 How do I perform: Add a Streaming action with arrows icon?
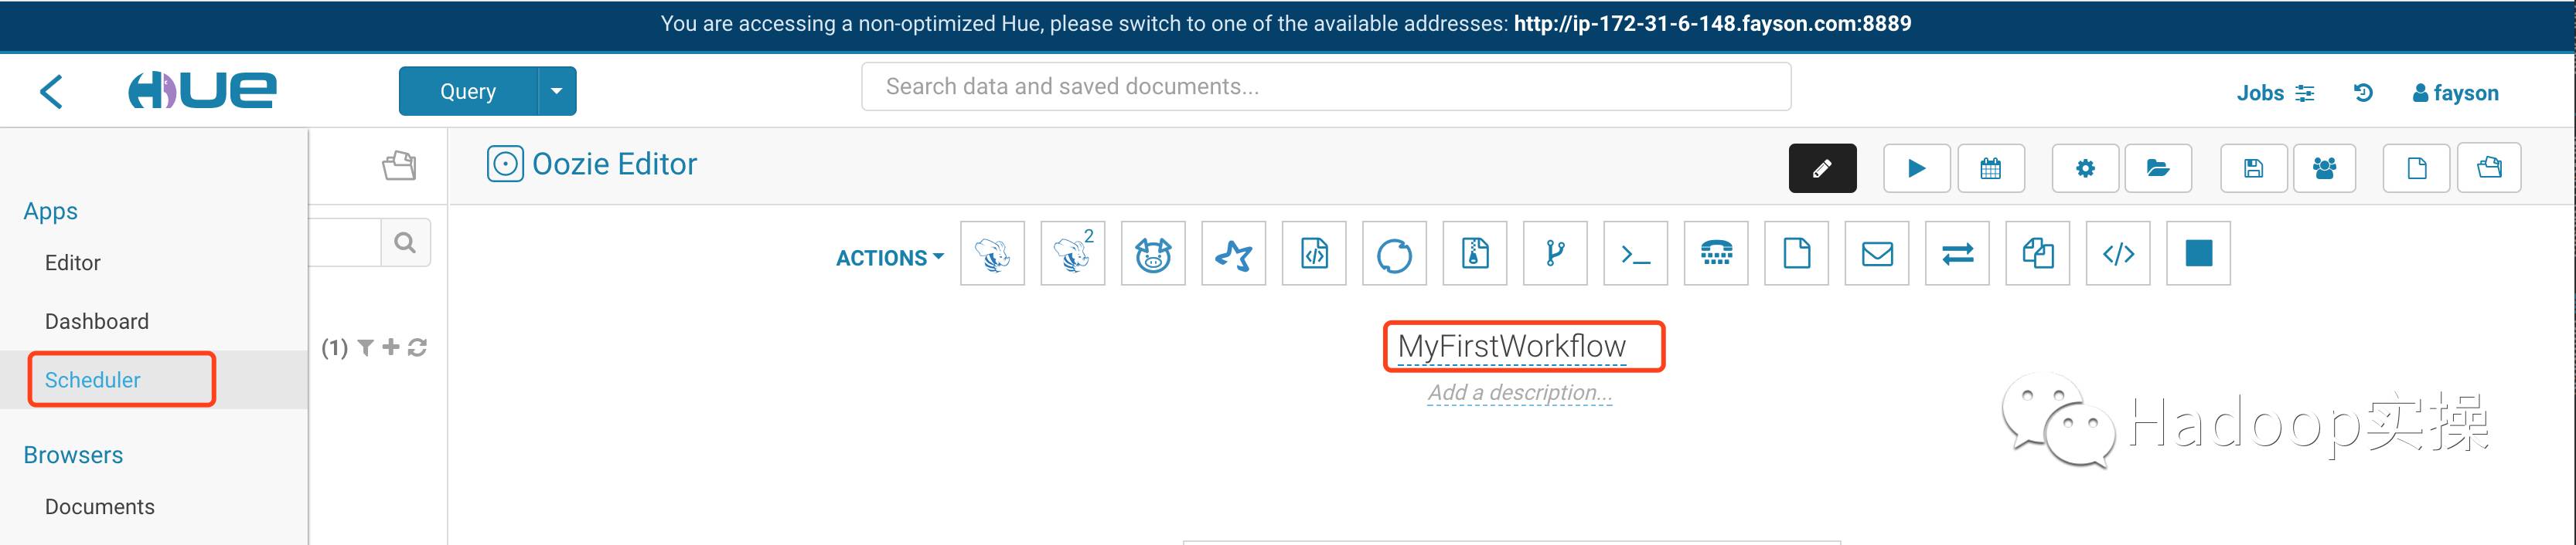(x=1958, y=253)
